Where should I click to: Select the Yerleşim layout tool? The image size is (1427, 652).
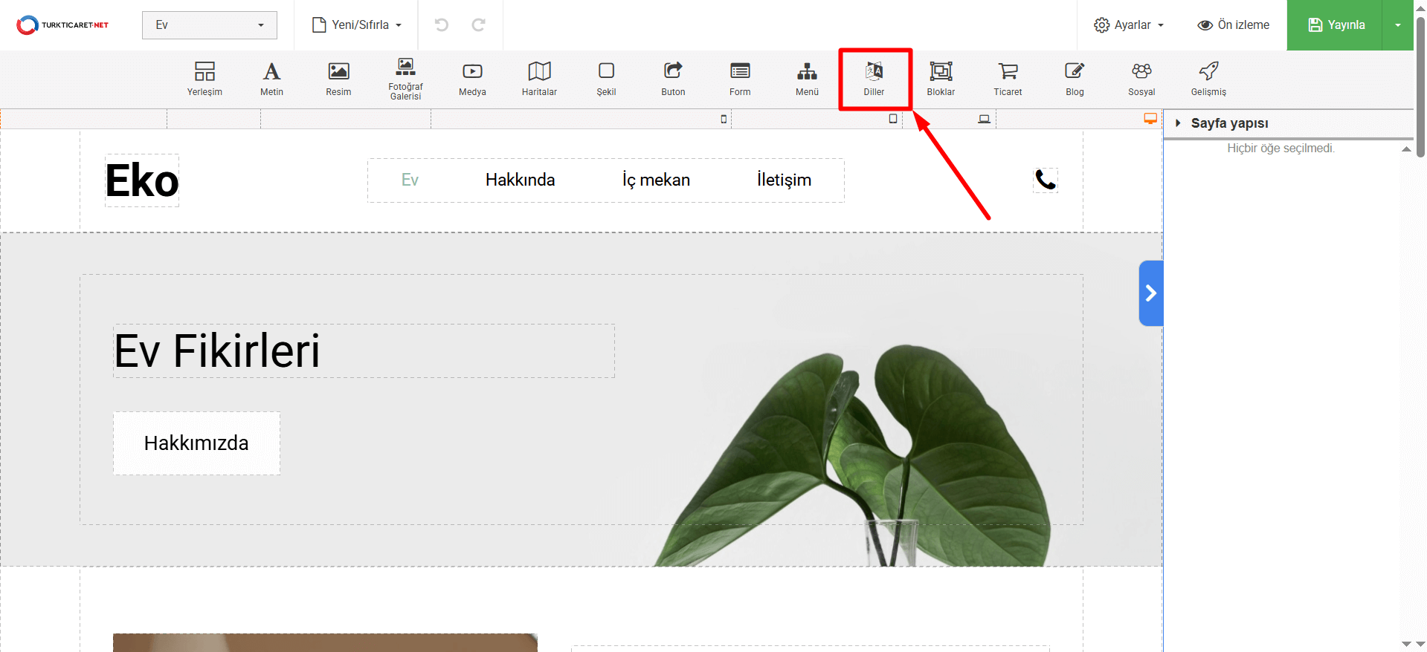204,79
